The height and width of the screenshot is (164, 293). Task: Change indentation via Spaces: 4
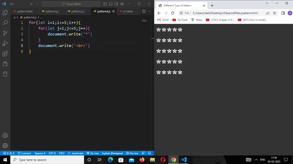(x=40, y=153)
